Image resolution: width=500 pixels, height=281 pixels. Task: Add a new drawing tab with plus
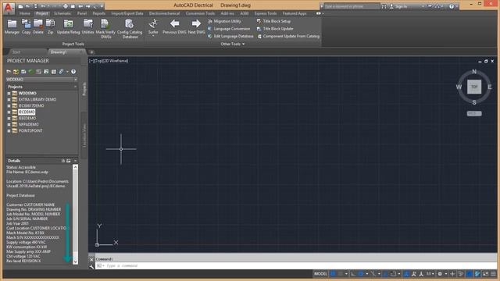coord(91,52)
